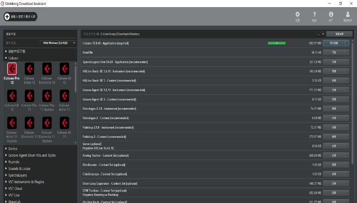This screenshot has height=203, width=357.
Task: Click the Install All button
Action: click(339, 34)
